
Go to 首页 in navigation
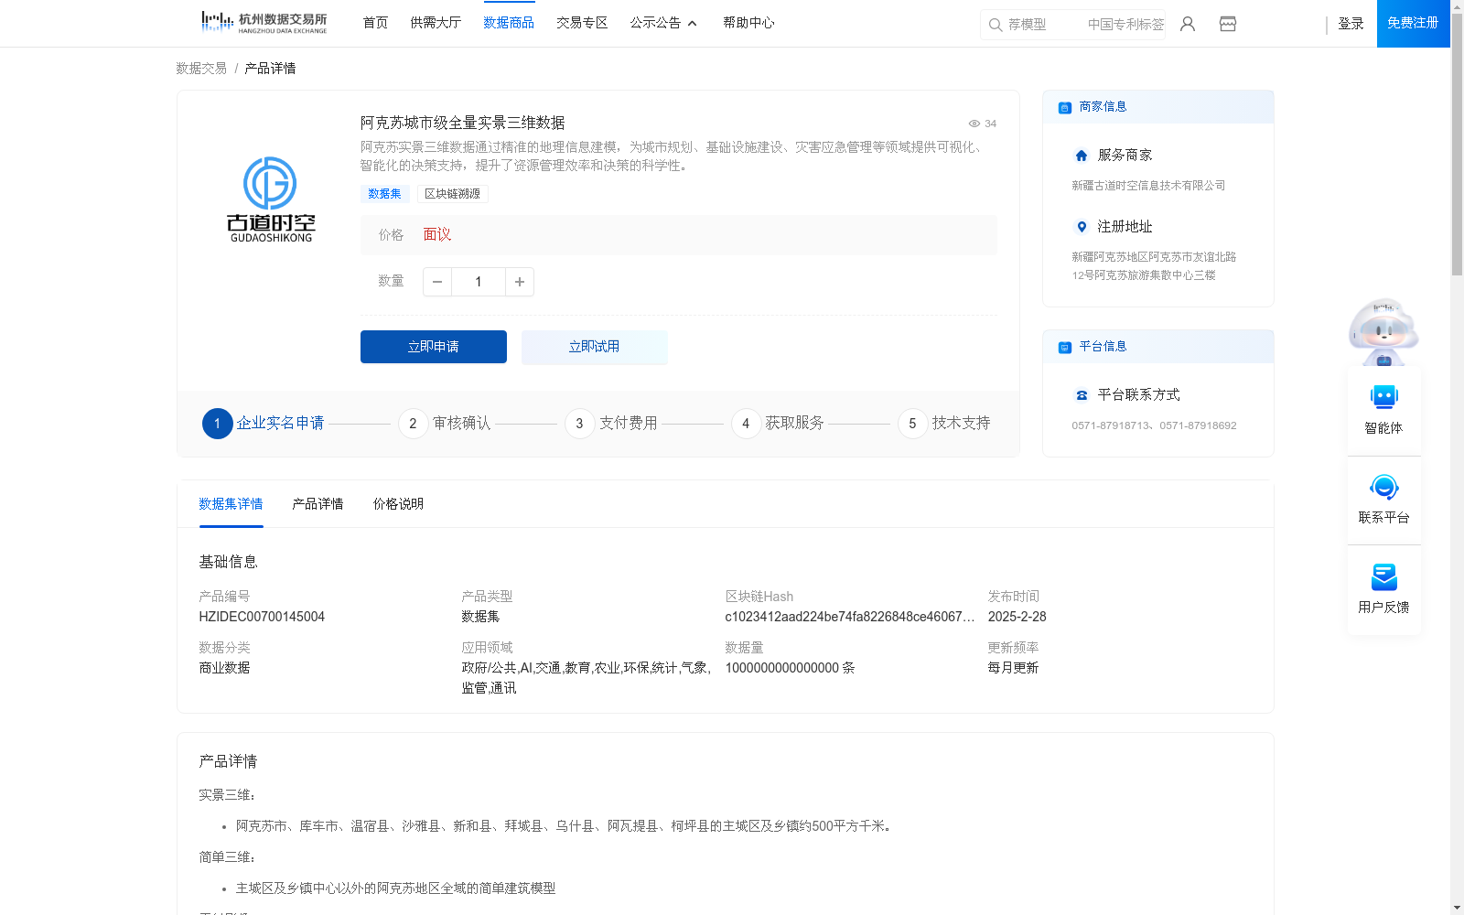(x=375, y=23)
